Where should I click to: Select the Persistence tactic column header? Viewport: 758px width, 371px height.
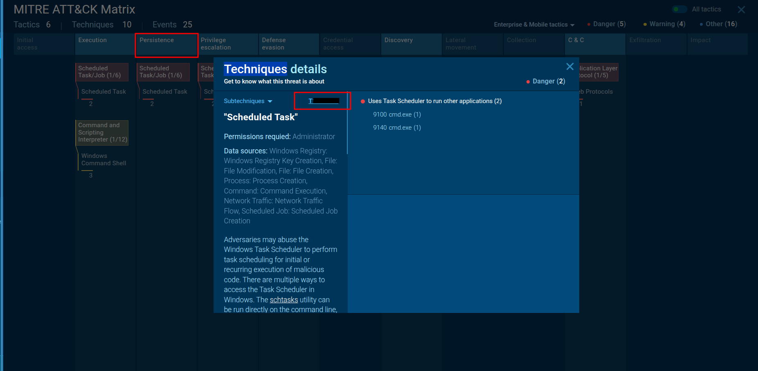point(166,44)
